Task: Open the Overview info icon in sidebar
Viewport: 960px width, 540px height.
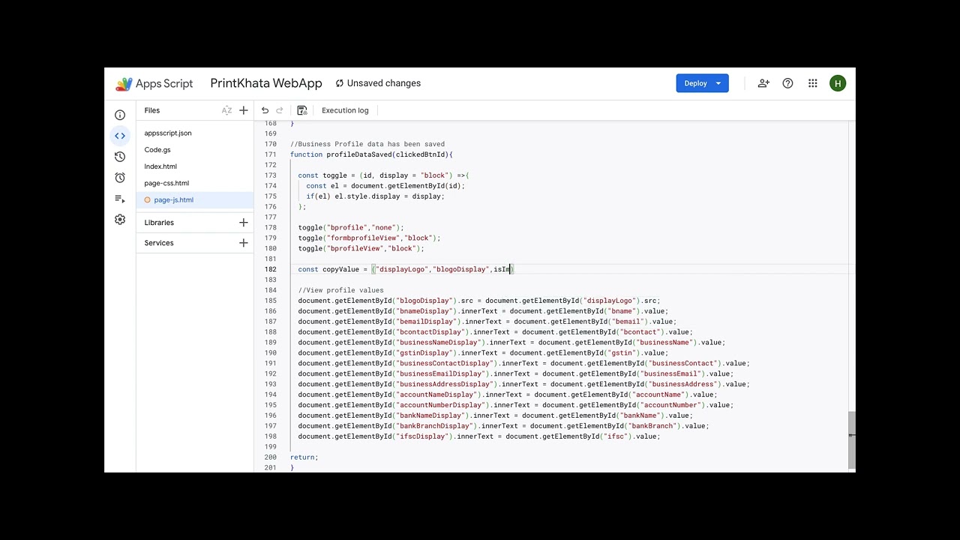Action: click(120, 115)
